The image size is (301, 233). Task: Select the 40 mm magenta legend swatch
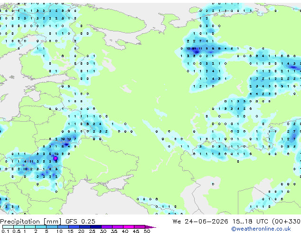[129, 227]
